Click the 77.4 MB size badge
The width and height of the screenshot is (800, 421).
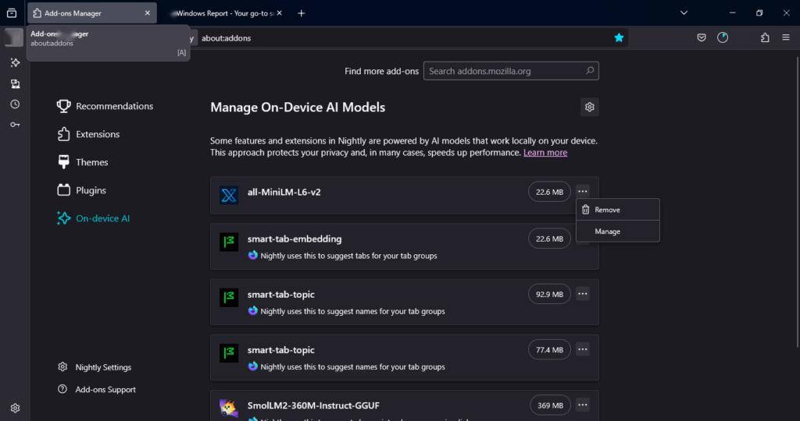click(x=549, y=349)
